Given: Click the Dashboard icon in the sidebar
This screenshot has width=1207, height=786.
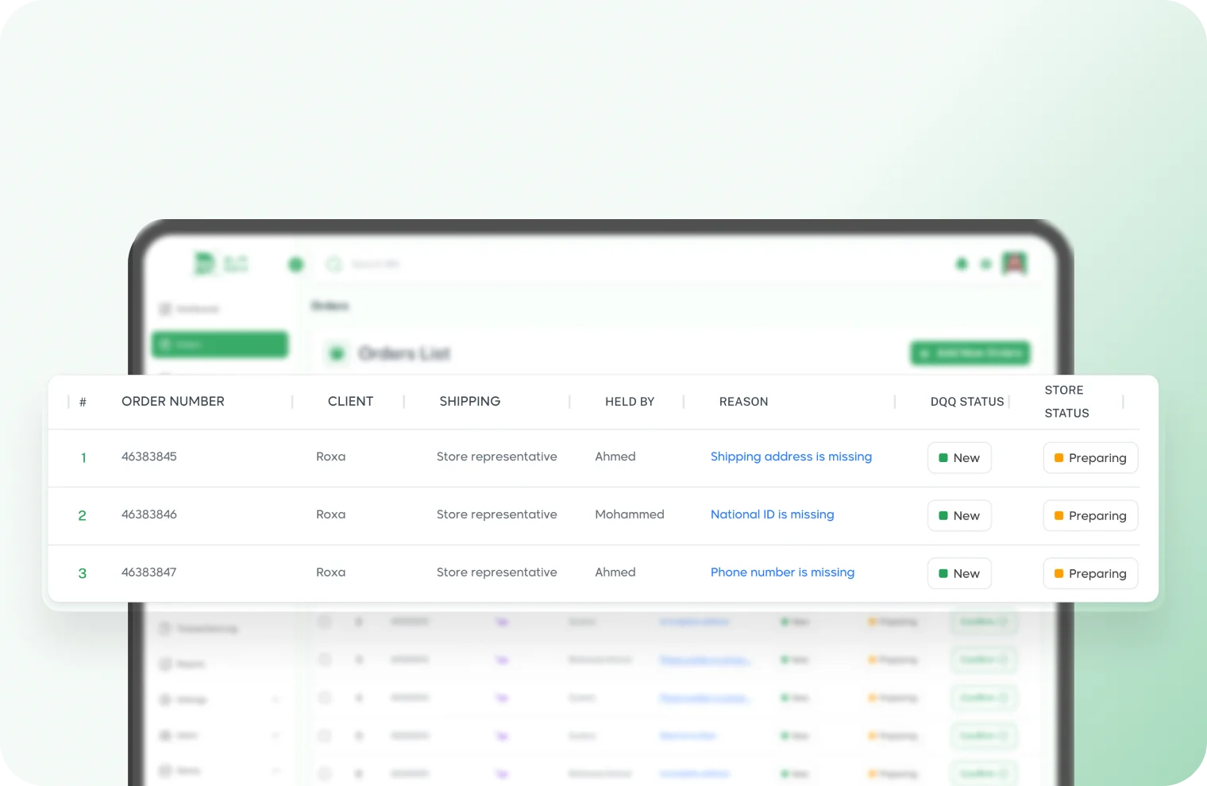Looking at the screenshot, I should 165,309.
